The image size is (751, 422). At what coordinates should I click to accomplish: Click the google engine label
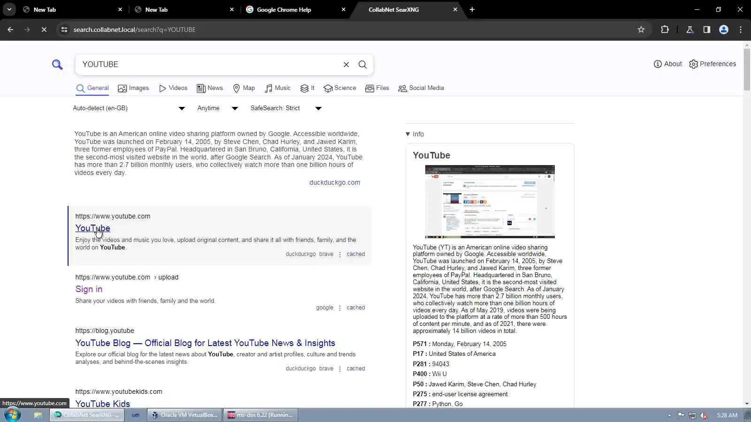tap(325, 308)
